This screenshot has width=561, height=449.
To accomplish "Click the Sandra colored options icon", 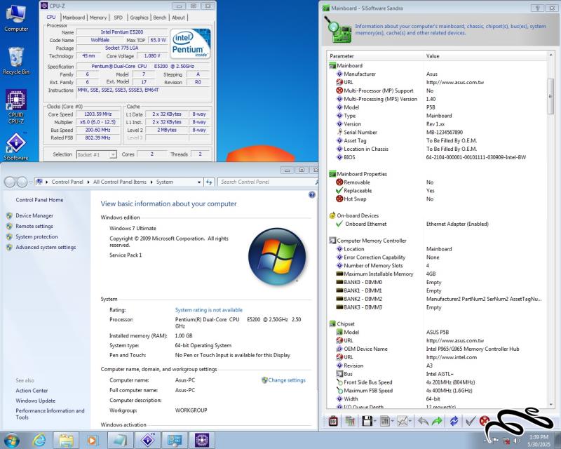I will tap(350, 421).
